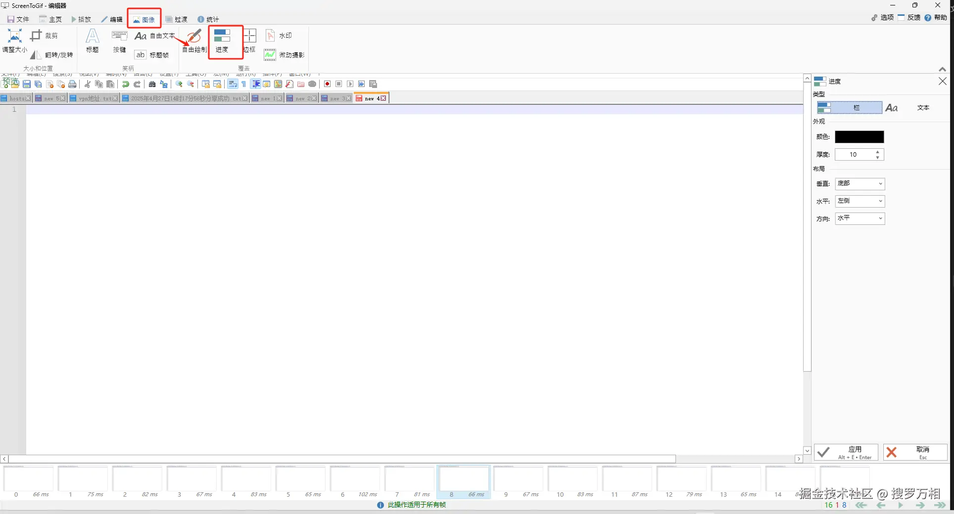Open the 反馈 feedback window
The image size is (954, 514).
click(909, 17)
